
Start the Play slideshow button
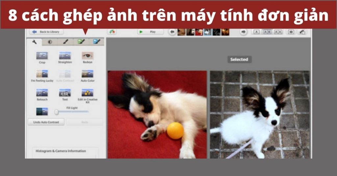tap(150, 32)
